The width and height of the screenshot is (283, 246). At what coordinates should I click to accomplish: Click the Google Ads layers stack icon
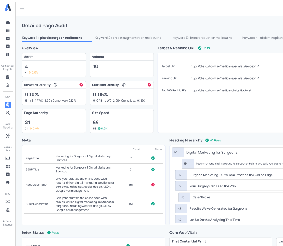pyautogui.click(x=8, y=182)
